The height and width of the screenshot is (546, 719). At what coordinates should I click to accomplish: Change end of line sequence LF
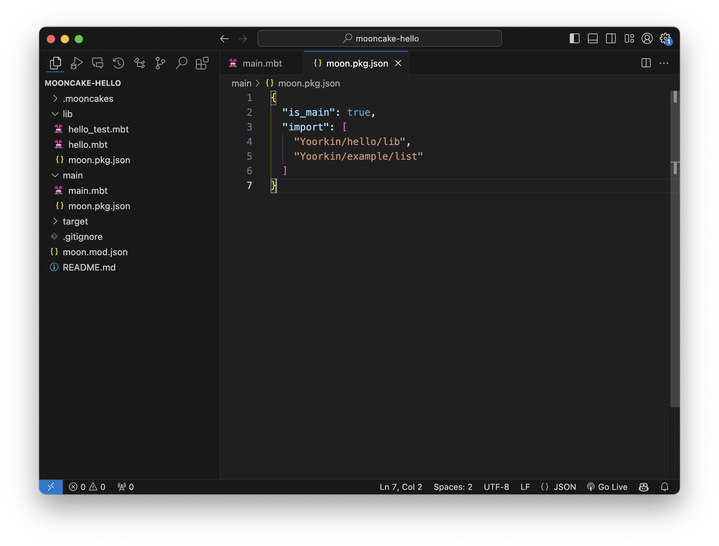(525, 487)
